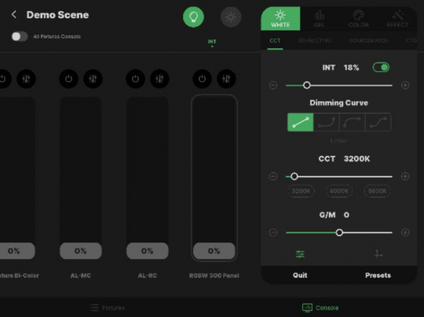
Task: Click the gray sun brightness icon
Action: [x=231, y=17]
